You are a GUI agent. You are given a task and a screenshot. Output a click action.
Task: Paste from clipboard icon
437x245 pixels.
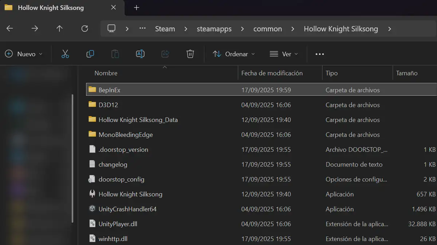click(115, 54)
